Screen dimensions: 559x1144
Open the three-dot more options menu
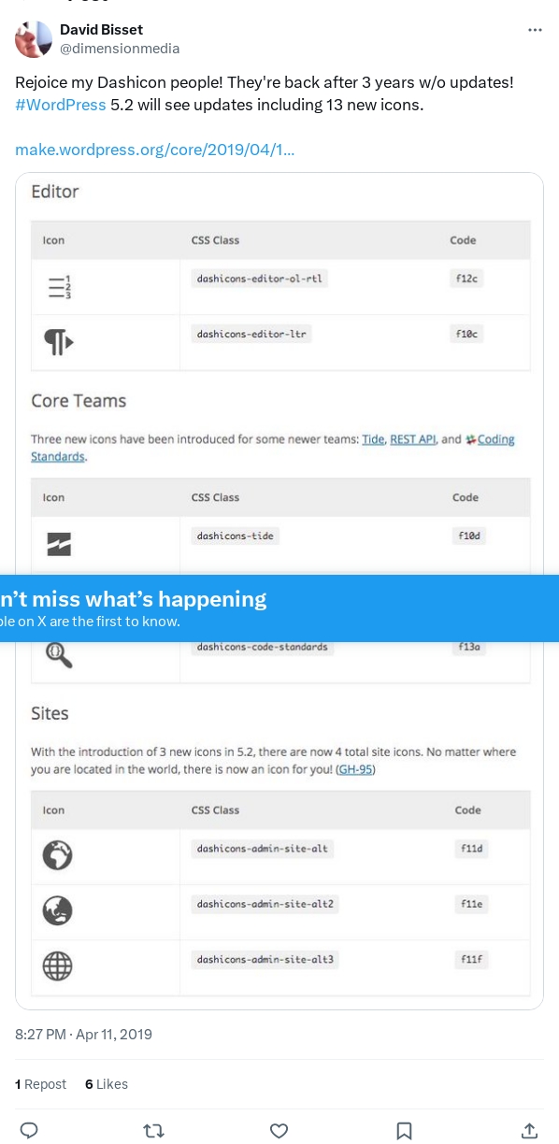pyautogui.click(x=535, y=30)
